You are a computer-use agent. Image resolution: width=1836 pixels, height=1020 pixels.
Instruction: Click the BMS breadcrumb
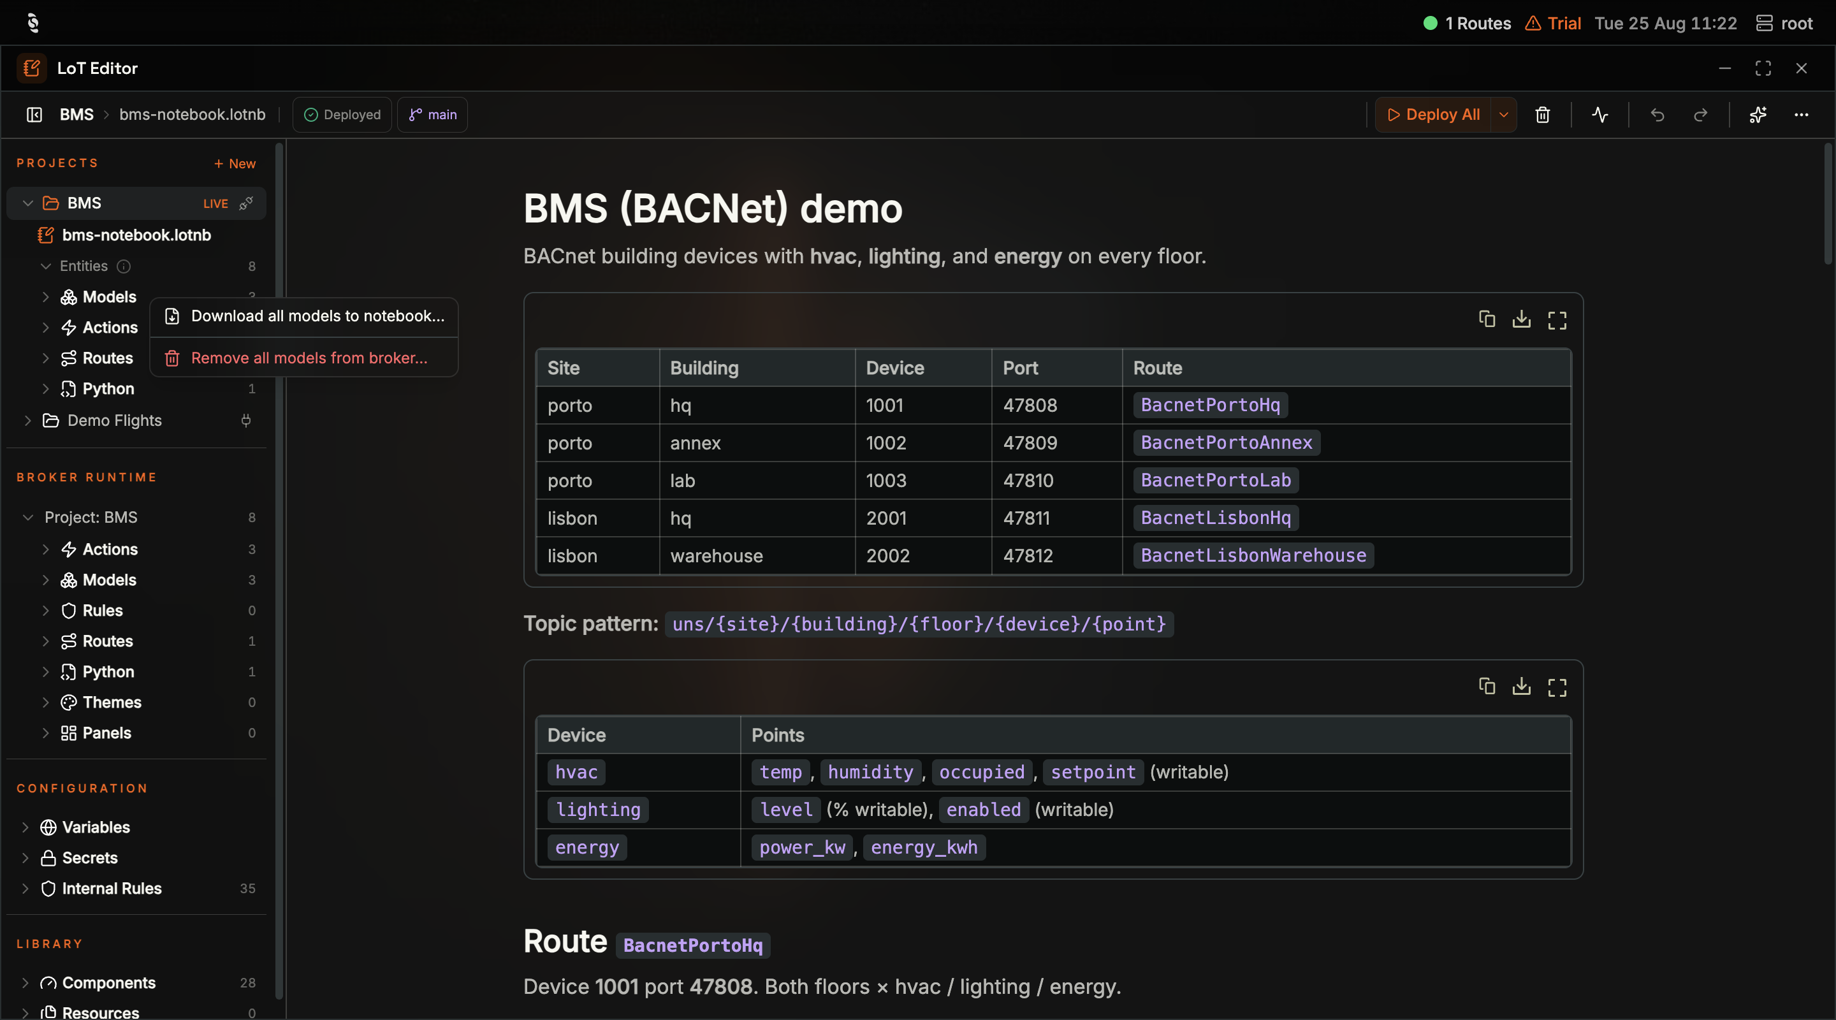77,115
